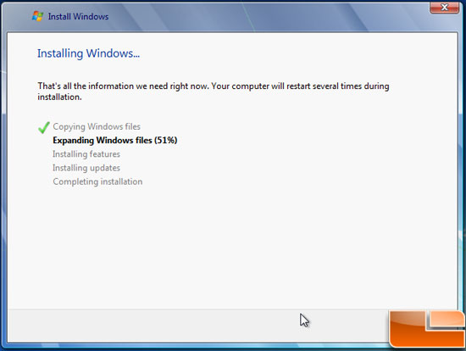The image size is (466, 351).
Task: Click the word features in Installing features
Action: (105, 154)
